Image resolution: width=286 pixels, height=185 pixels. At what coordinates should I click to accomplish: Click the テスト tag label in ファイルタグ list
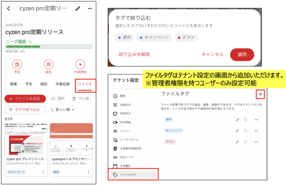tap(170, 142)
